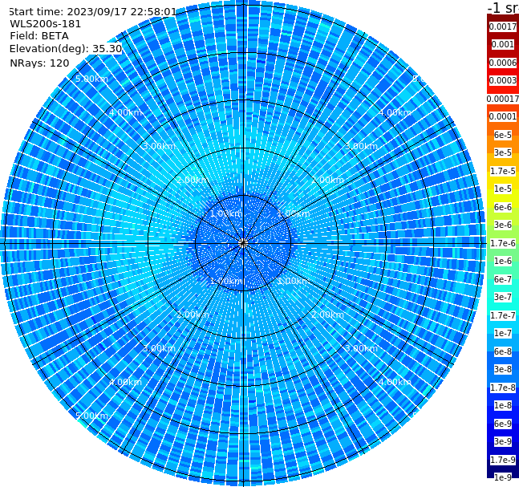Viewport: 519px width, 487px height.
Task: Select the 4.00km range label in lower-right quadrant
Action: (395, 382)
